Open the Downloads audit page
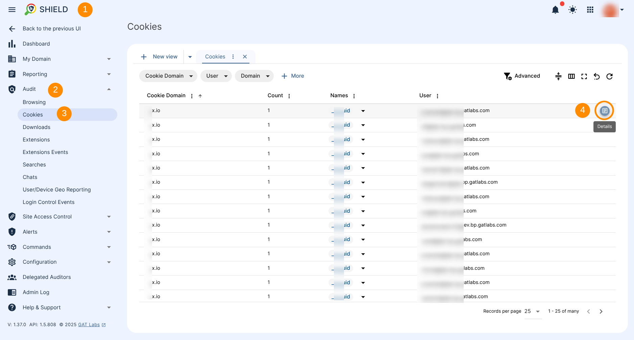Screen dimensions: 634x340 pyautogui.click(x=36, y=127)
